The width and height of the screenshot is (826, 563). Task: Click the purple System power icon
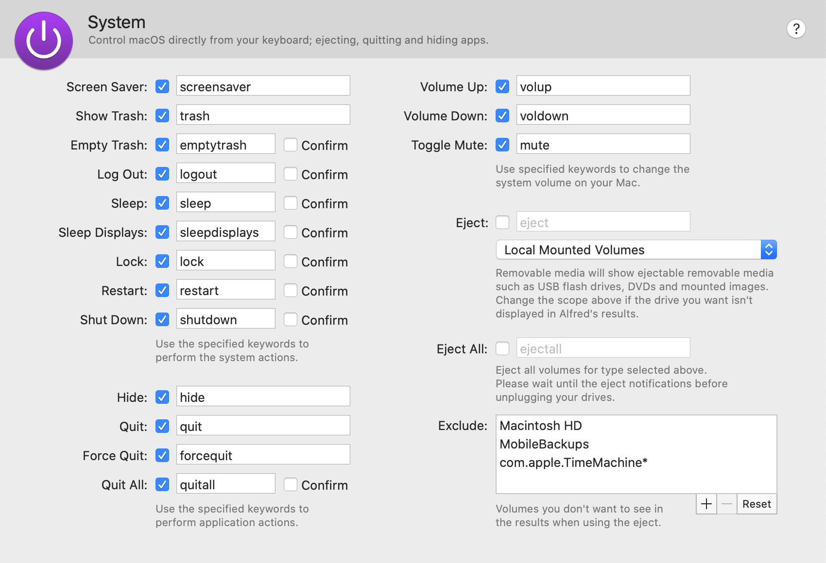[x=43, y=41]
